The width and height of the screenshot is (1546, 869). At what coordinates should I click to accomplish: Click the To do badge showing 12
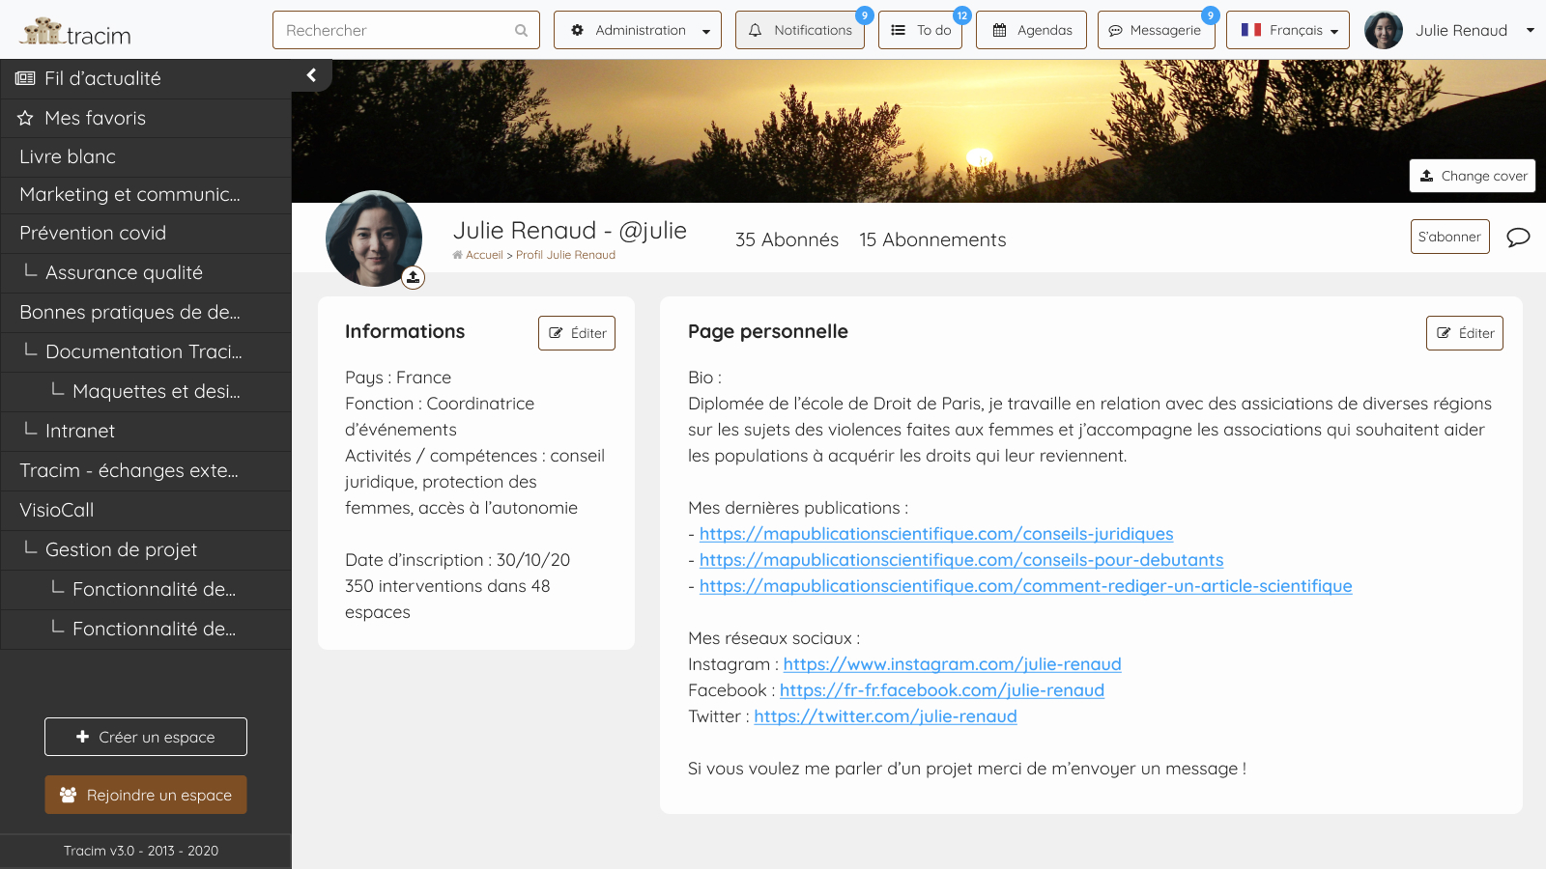pyautogui.click(x=962, y=15)
